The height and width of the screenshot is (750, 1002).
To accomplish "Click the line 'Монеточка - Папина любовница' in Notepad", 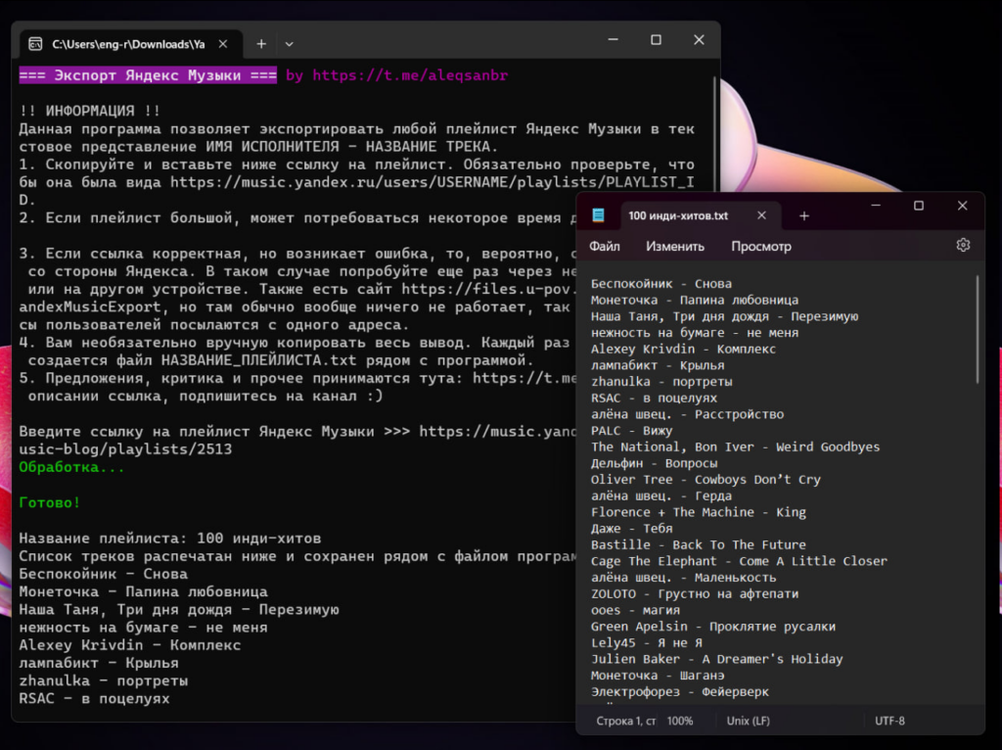I will tap(694, 300).
